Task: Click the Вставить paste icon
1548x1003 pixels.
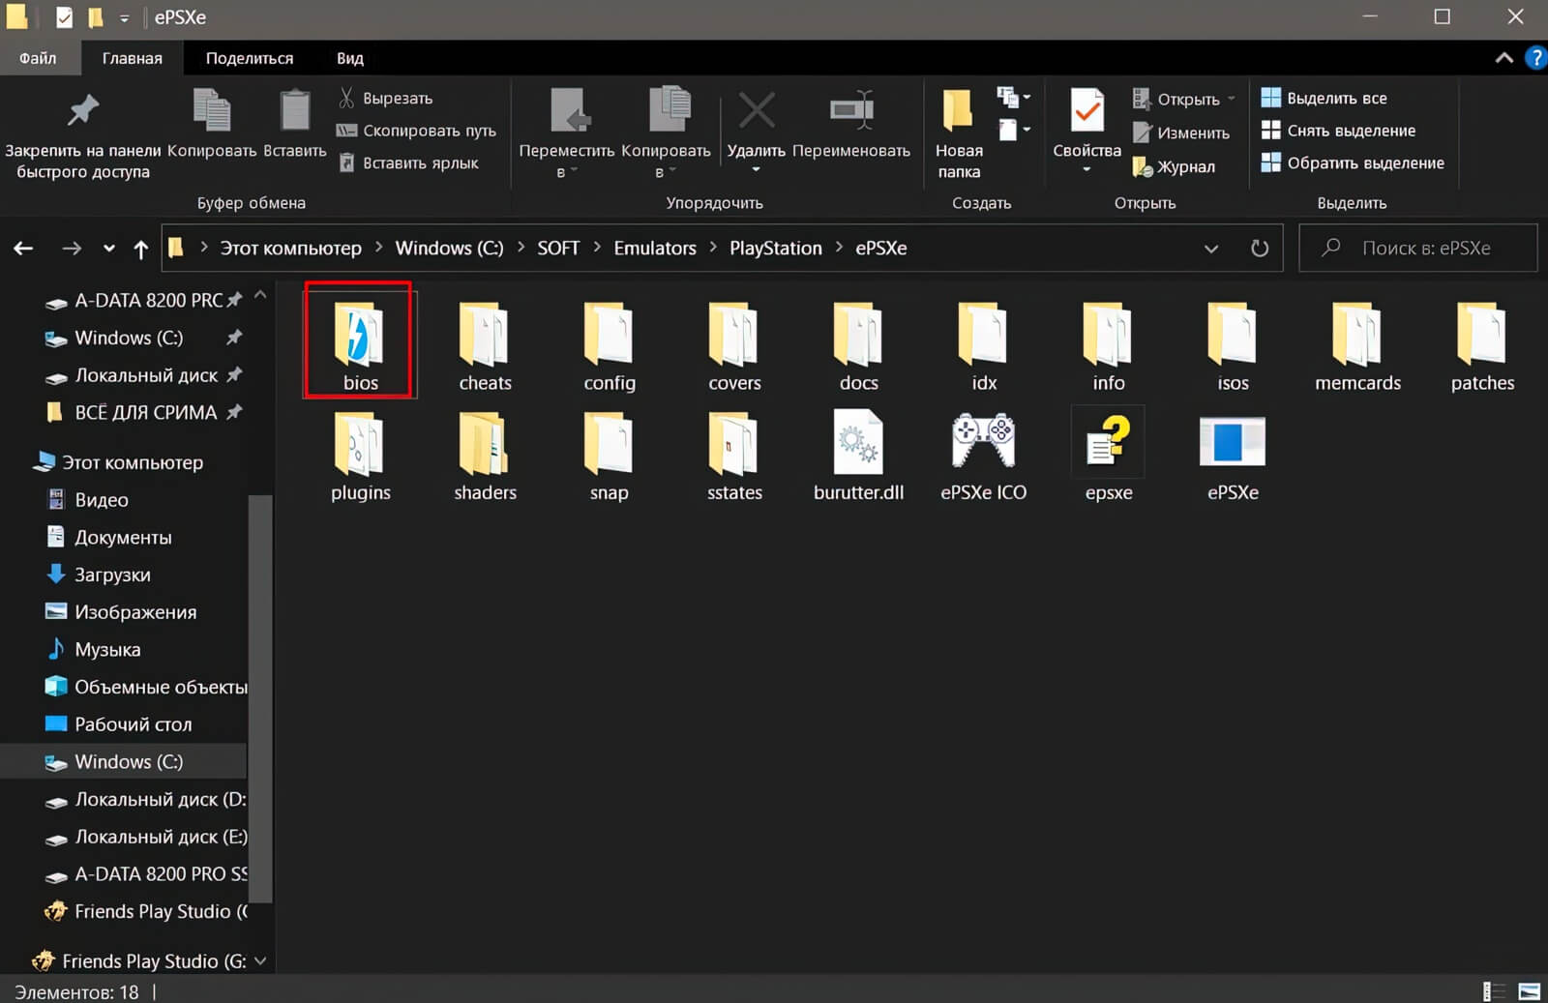Action: [295, 124]
